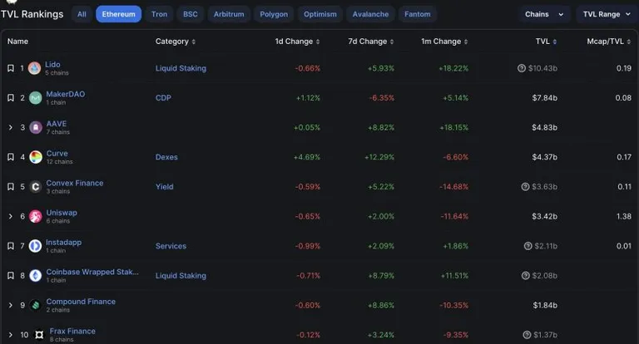The height and width of the screenshot is (344, 639).
Task: Click the Curve rainbow logo icon
Action: (36, 157)
